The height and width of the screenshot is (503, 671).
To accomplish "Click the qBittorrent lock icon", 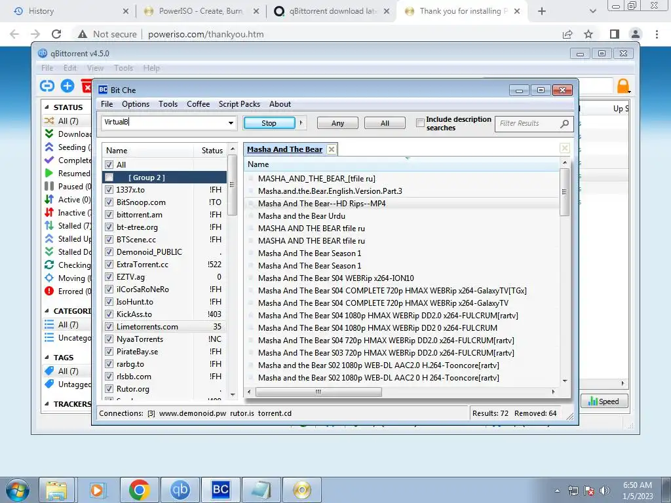I will click(623, 86).
